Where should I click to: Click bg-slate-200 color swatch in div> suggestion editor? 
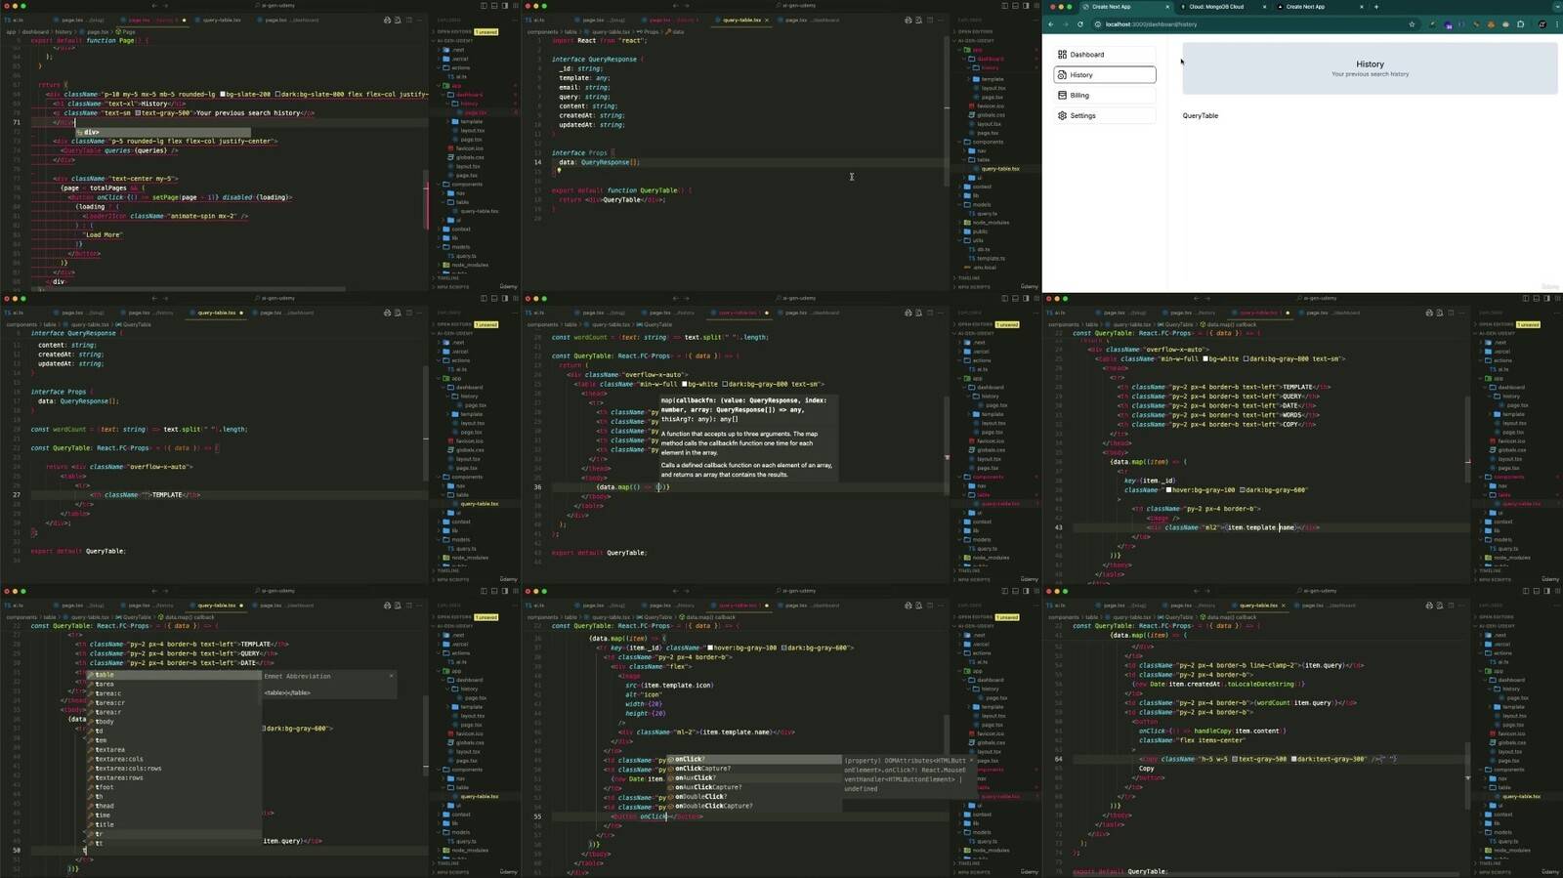click(221, 95)
